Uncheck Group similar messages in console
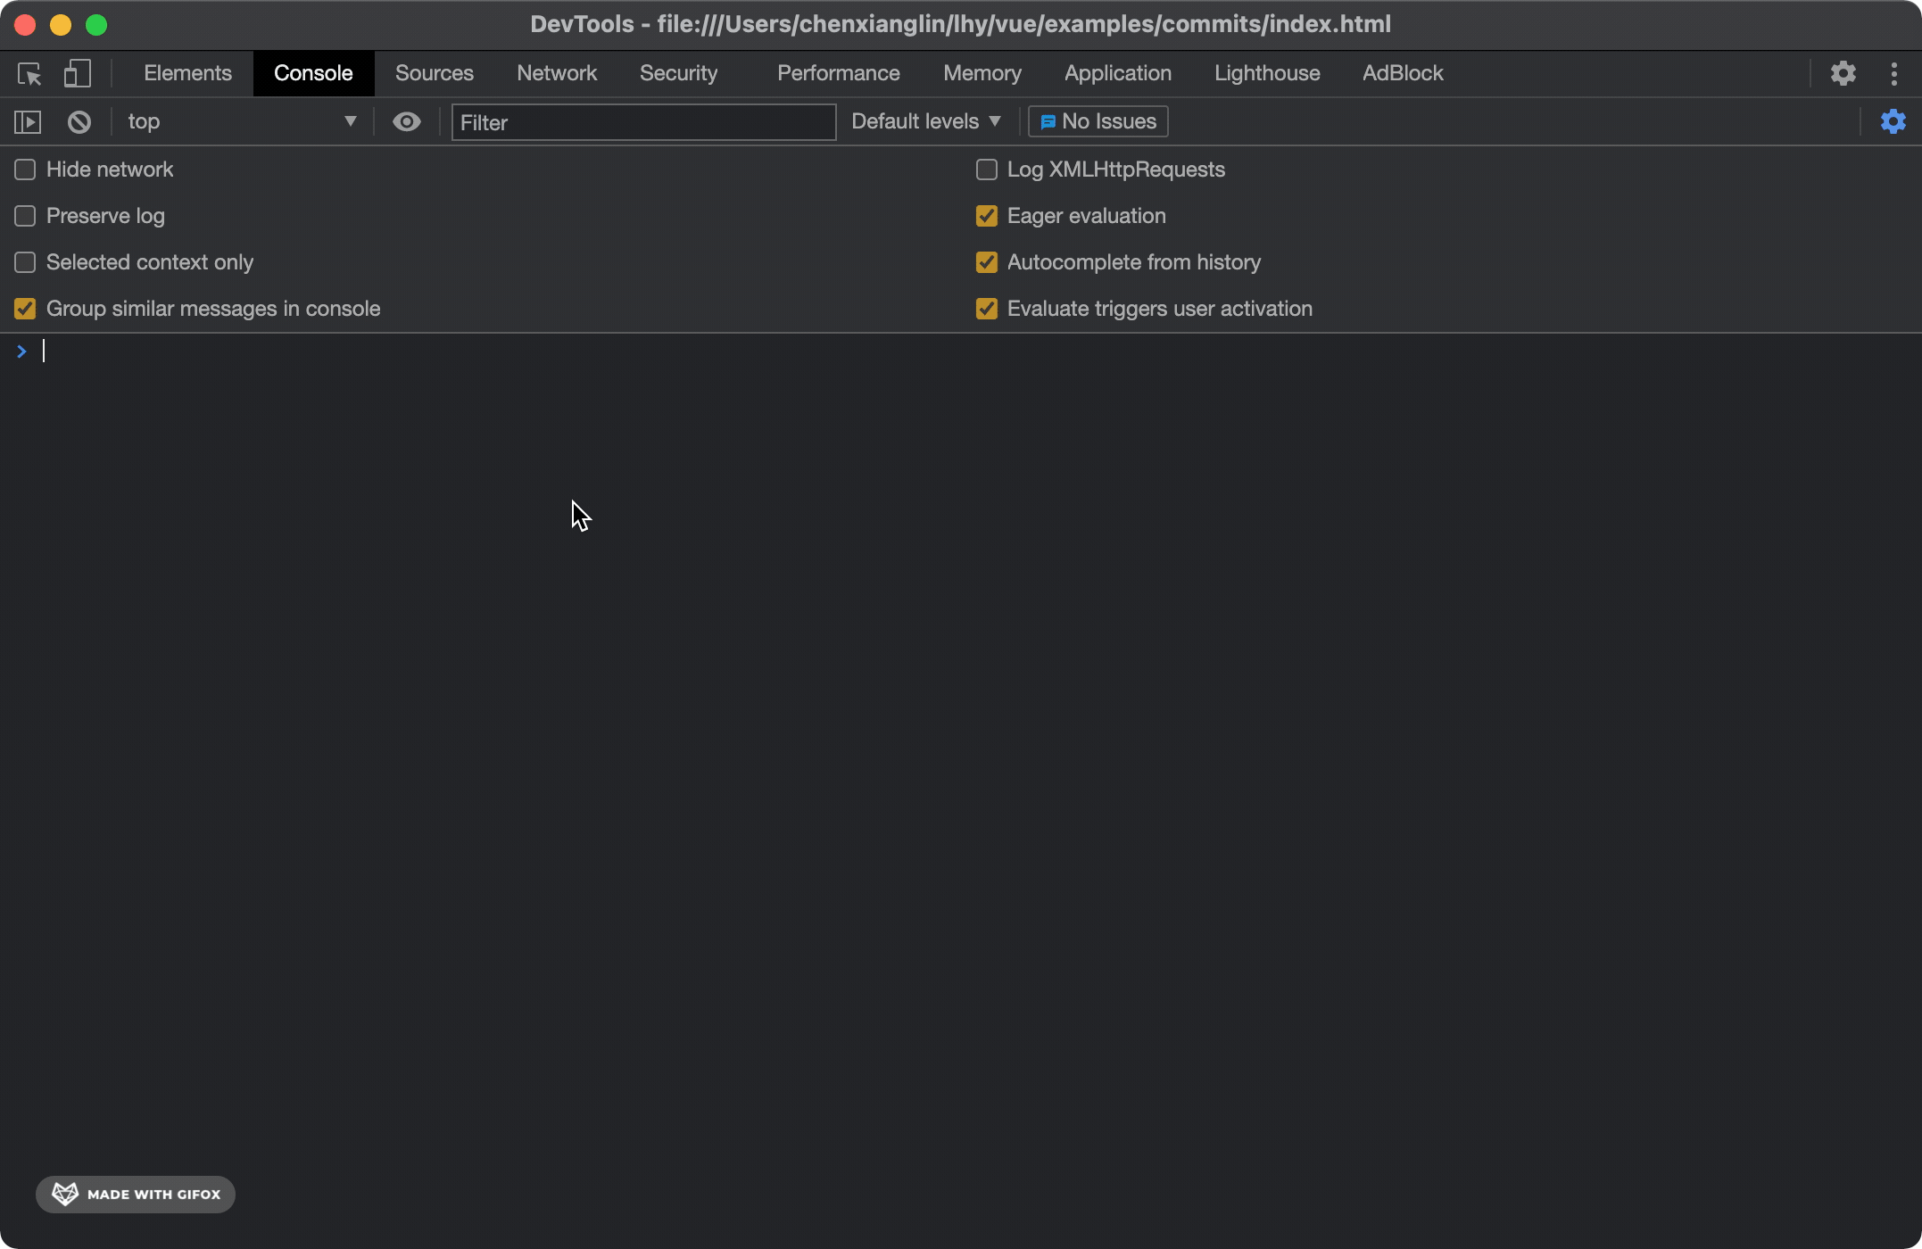The image size is (1922, 1249). point(25,309)
